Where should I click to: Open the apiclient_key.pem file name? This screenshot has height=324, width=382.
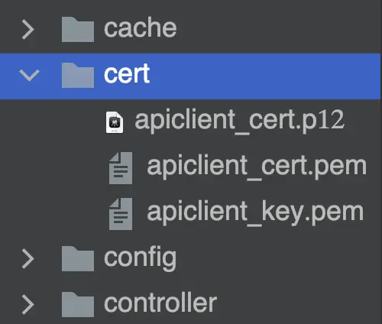[255, 212]
